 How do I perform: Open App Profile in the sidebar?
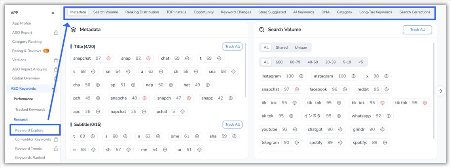(x=22, y=23)
